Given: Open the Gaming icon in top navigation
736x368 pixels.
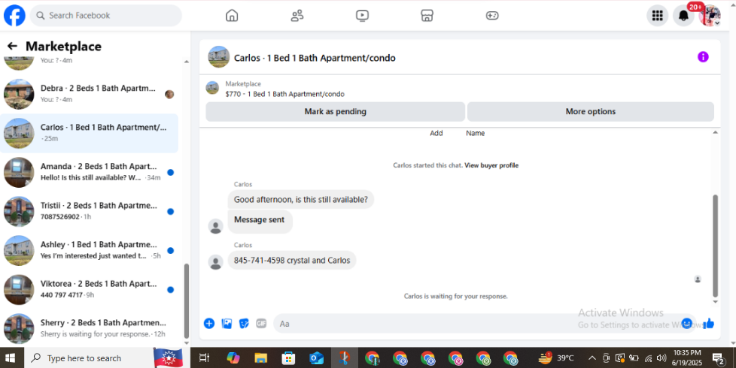Looking at the screenshot, I should click(x=492, y=16).
